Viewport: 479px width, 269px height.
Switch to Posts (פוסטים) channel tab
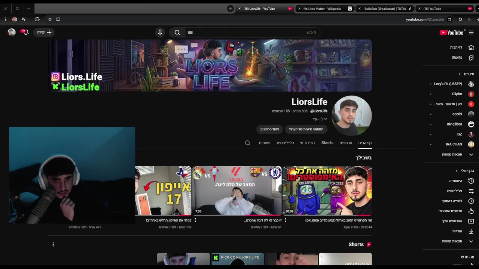click(265, 143)
